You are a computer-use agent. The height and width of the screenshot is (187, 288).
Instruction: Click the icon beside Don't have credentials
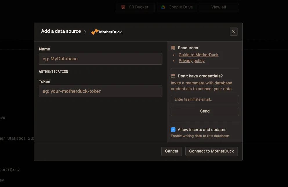click(x=173, y=76)
